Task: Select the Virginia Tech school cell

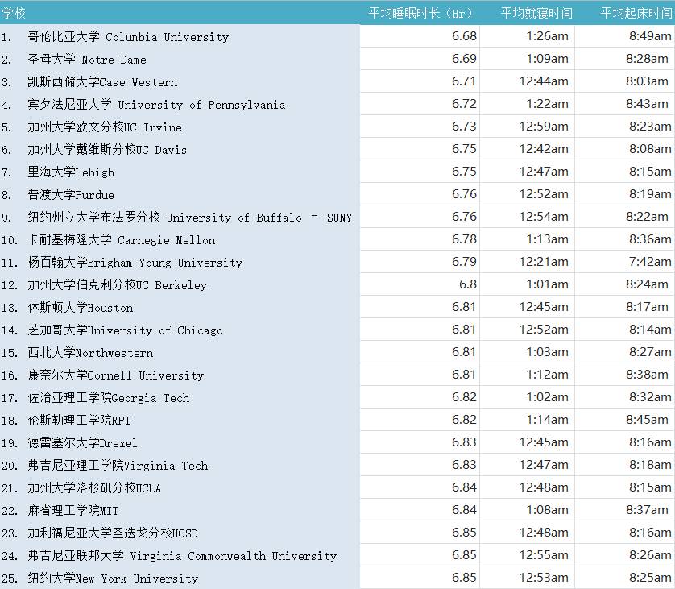Action: (x=118, y=465)
